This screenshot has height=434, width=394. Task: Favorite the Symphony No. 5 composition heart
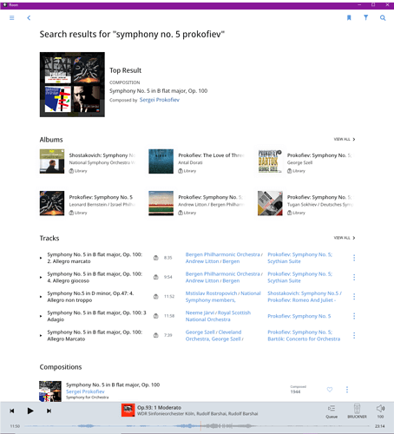coord(330,390)
